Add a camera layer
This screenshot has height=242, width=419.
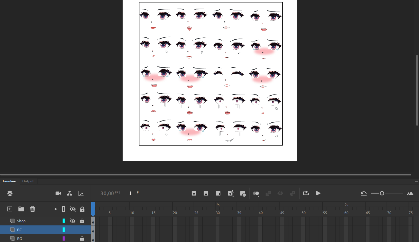(58, 193)
